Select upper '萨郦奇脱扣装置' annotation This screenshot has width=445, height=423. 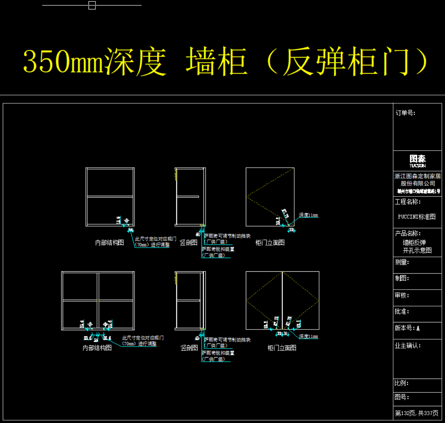pos(218,252)
